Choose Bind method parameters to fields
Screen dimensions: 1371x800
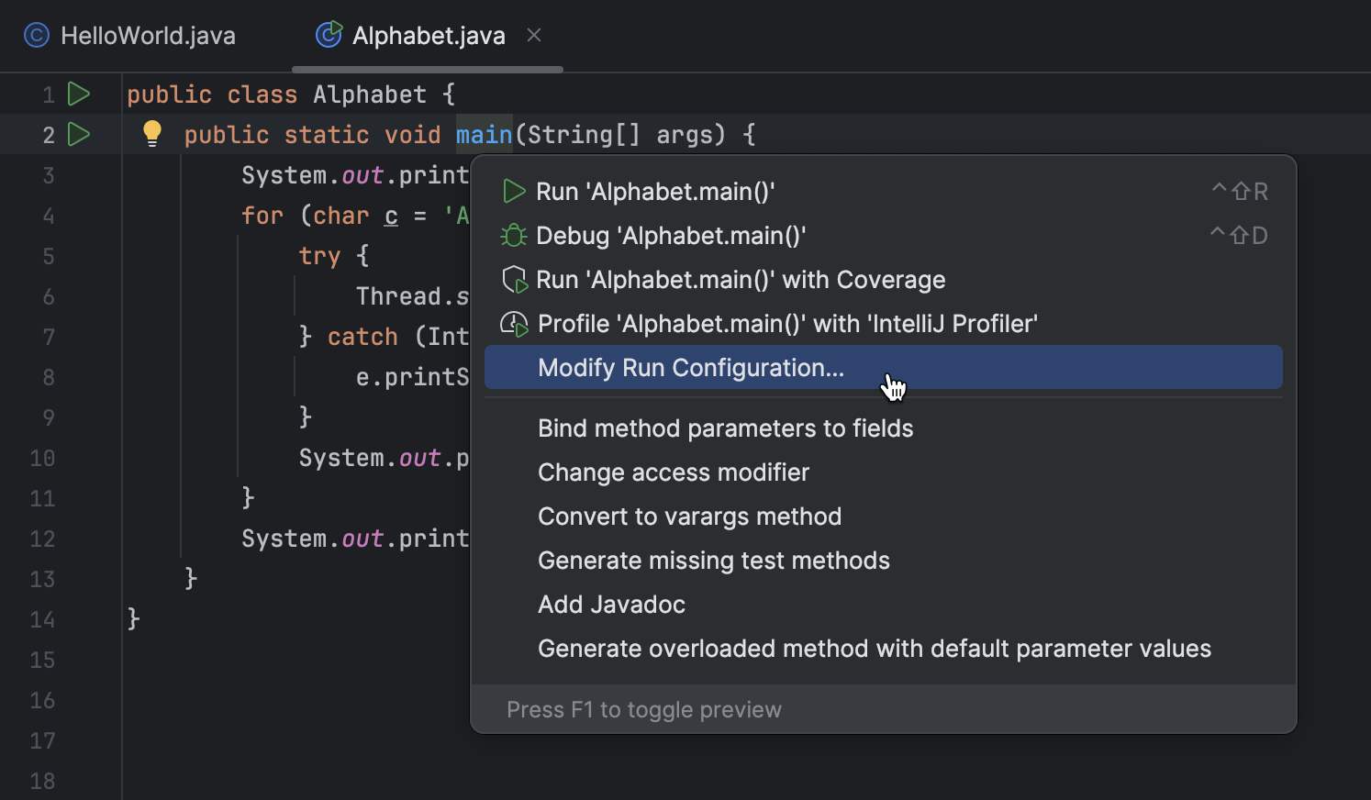pos(725,428)
